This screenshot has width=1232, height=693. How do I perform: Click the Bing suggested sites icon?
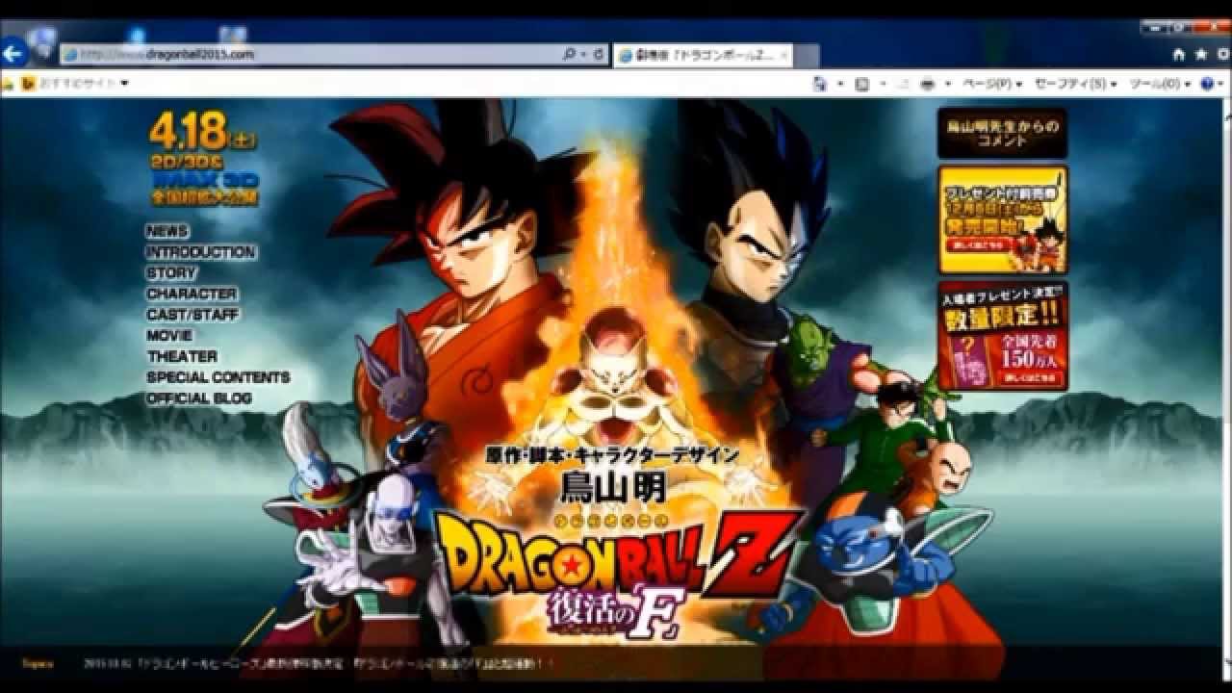coord(28,84)
